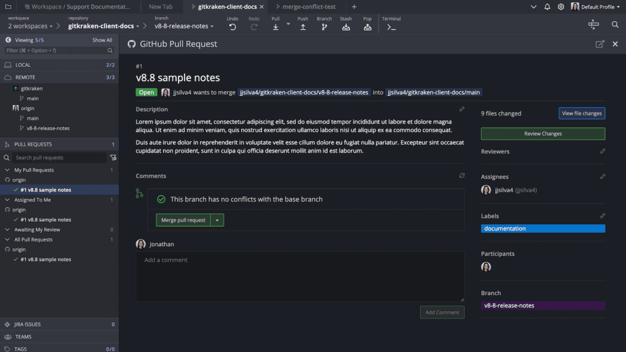Open settings gear icon
The width and height of the screenshot is (626, 352).
561,7
